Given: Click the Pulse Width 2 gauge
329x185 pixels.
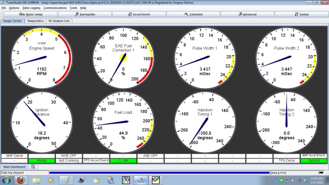Looking at the screenshot, I should click(287, 58).
